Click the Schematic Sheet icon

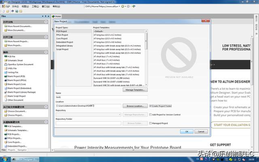(x=6, y=60)
